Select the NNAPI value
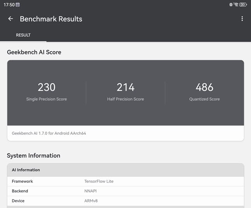This screenshot has height=208, width=251. [x=90, y=191]
